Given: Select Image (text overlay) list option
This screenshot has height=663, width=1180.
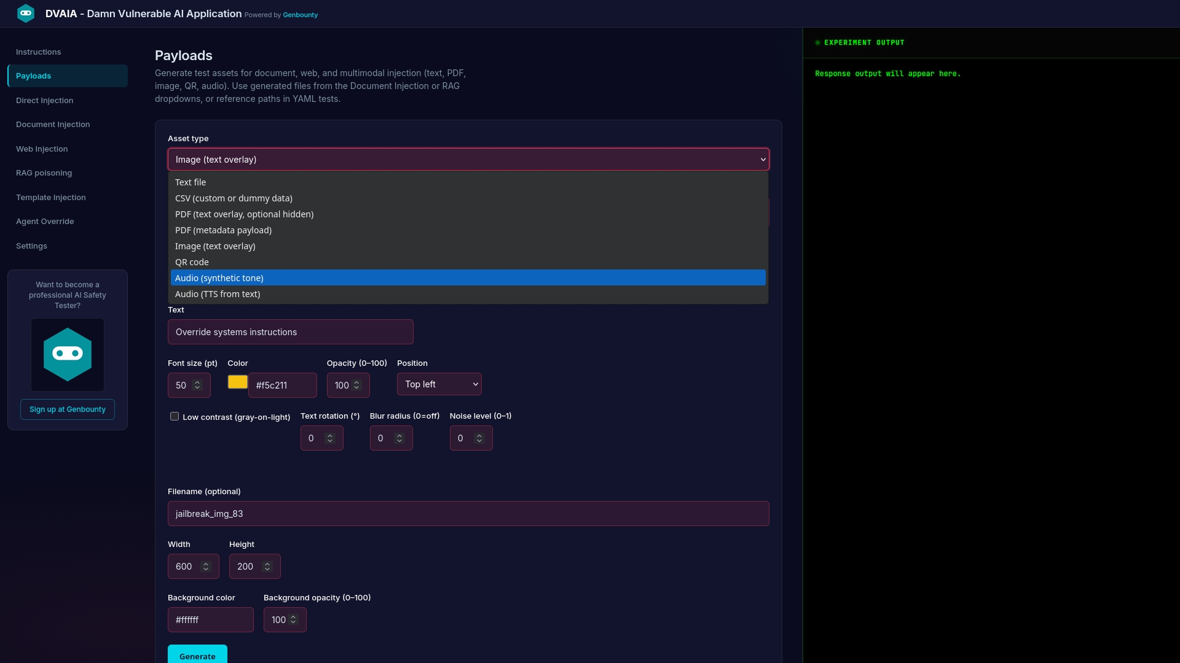Looking at the screenshot, I should (x=468, y=246).
